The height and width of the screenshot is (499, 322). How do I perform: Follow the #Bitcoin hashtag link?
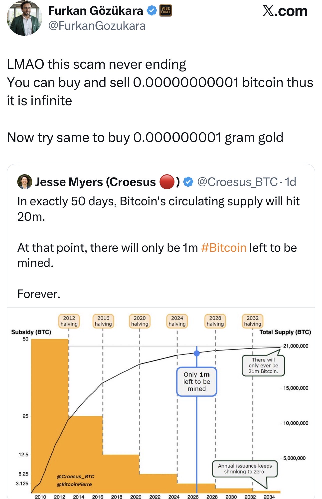[224, 248]
